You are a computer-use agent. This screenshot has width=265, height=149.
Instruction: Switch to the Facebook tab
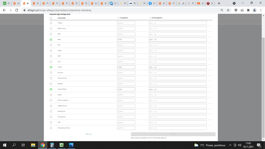coord(152,3)
